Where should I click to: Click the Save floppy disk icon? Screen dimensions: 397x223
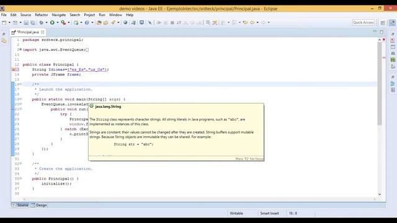26,22
